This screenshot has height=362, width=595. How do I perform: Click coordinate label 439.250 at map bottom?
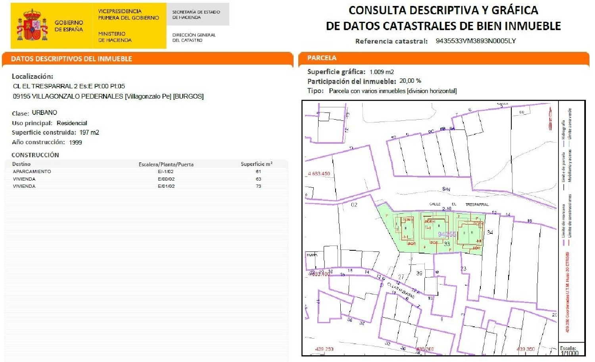tap(324, 349)
